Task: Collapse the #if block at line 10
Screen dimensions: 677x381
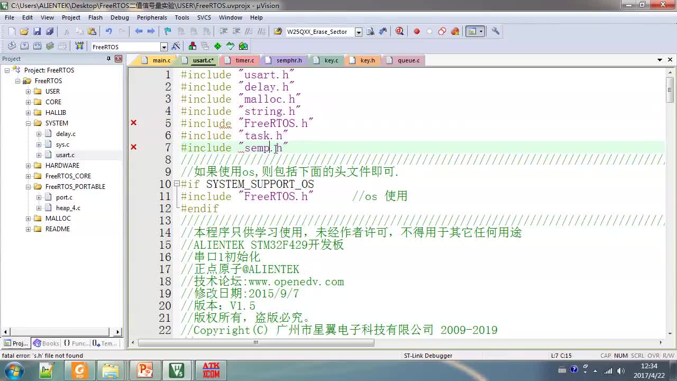Action: coord(177,184)
